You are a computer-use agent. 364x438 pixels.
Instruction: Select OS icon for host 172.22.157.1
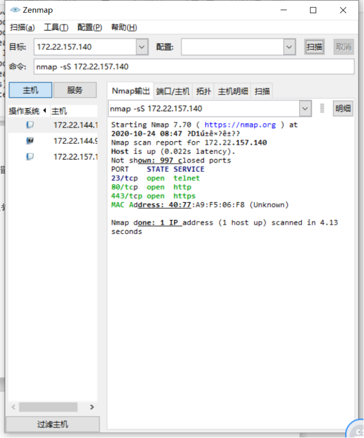pyautogui.click(x=30, y=157)
